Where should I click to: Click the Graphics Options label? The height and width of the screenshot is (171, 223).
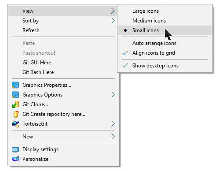click(43, 95)
